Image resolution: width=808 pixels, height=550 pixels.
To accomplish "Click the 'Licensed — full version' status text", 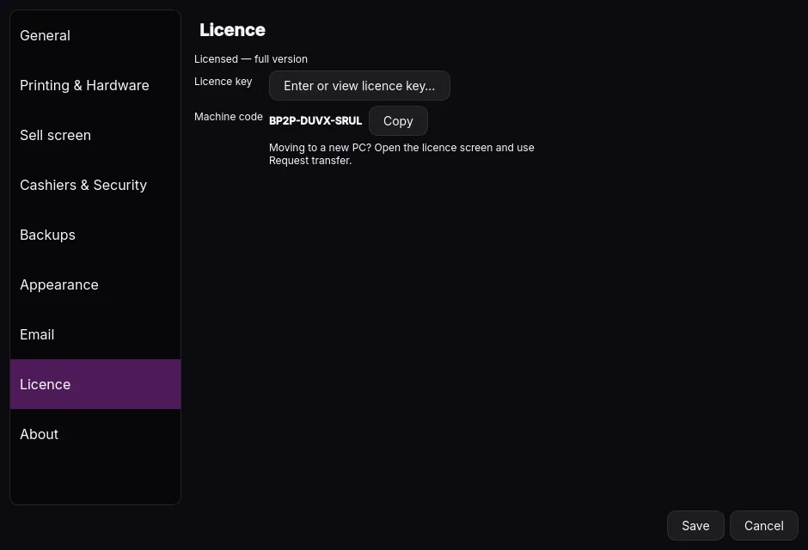I will pyautogui.click(x=251, y=59).
